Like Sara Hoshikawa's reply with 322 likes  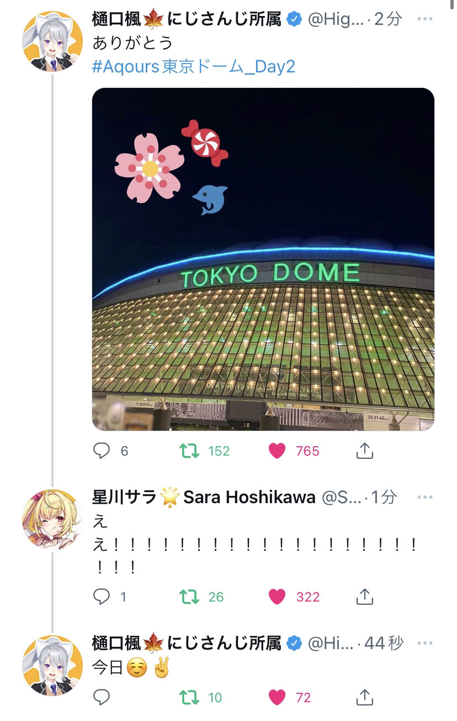pyautogui.click(x=277, y=597)
